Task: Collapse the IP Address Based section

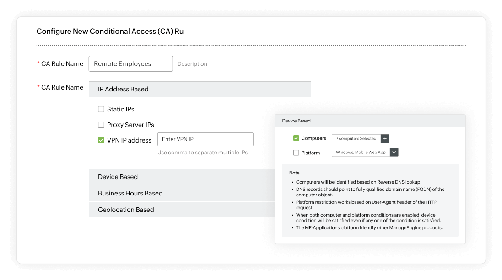Action: (x=200, y=90)
